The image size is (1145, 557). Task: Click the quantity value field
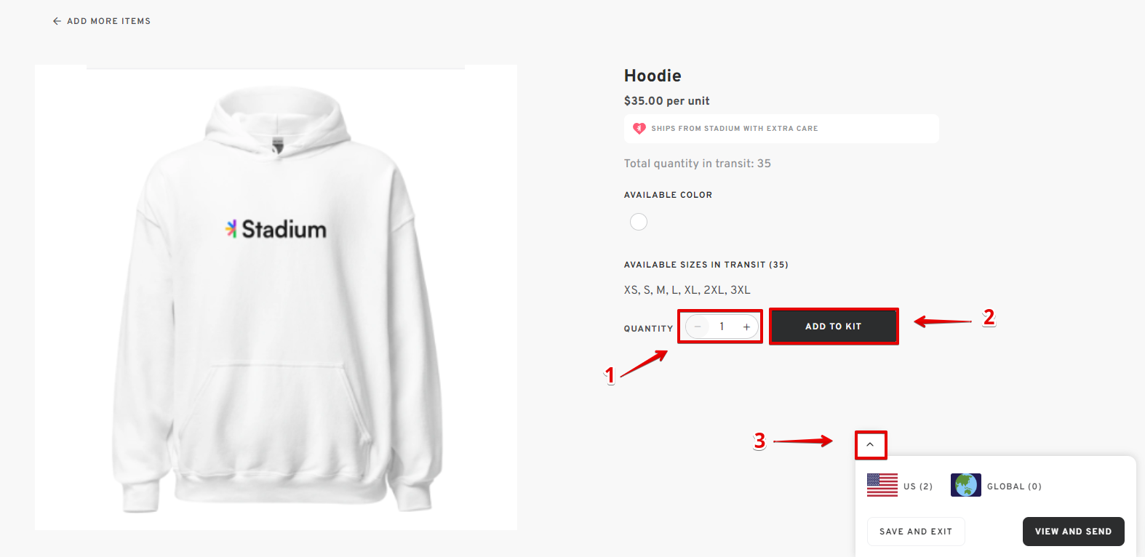tap(722, 326)
